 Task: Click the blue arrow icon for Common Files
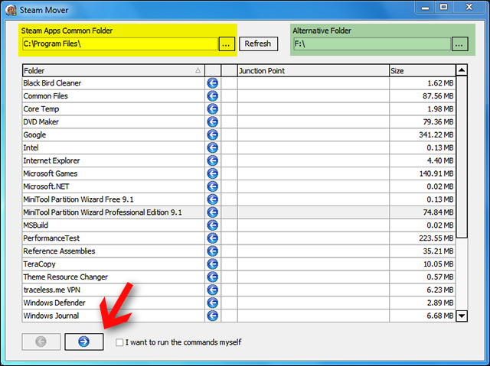(x=213, y=96)
